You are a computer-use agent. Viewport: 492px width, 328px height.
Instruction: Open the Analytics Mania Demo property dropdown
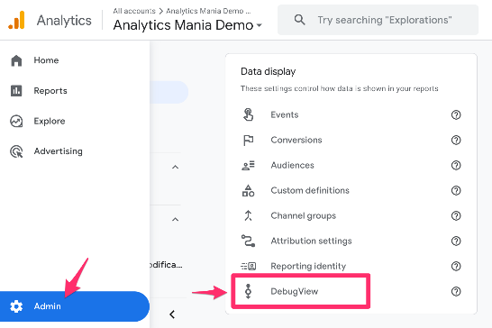187,25
